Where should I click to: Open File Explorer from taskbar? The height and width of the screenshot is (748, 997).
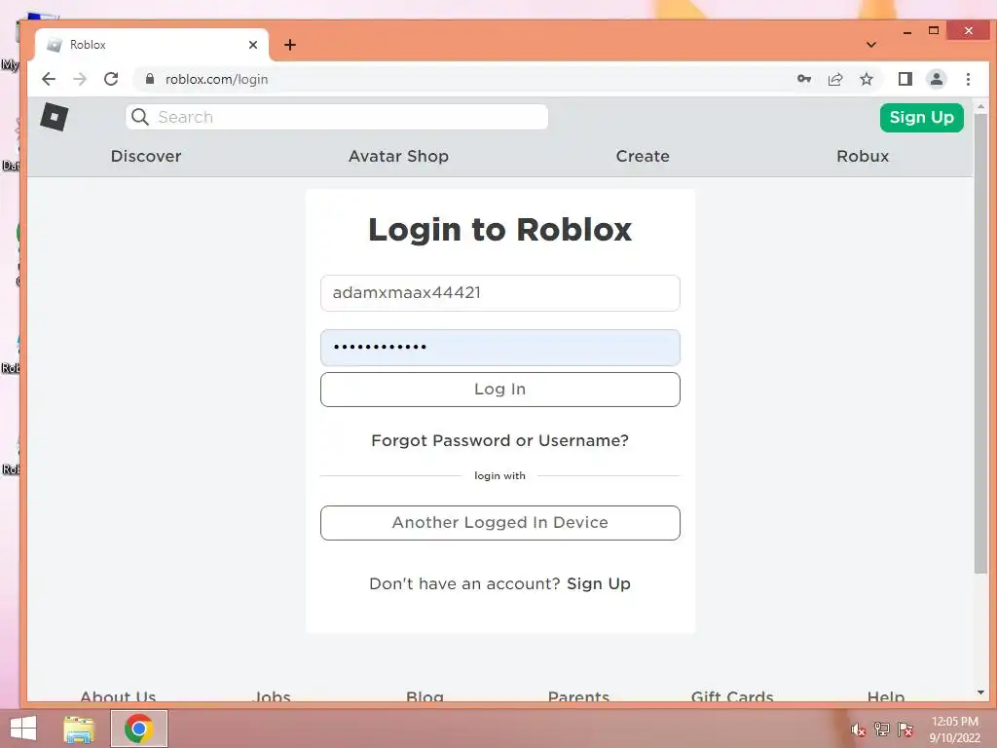(x=79, y=729)
